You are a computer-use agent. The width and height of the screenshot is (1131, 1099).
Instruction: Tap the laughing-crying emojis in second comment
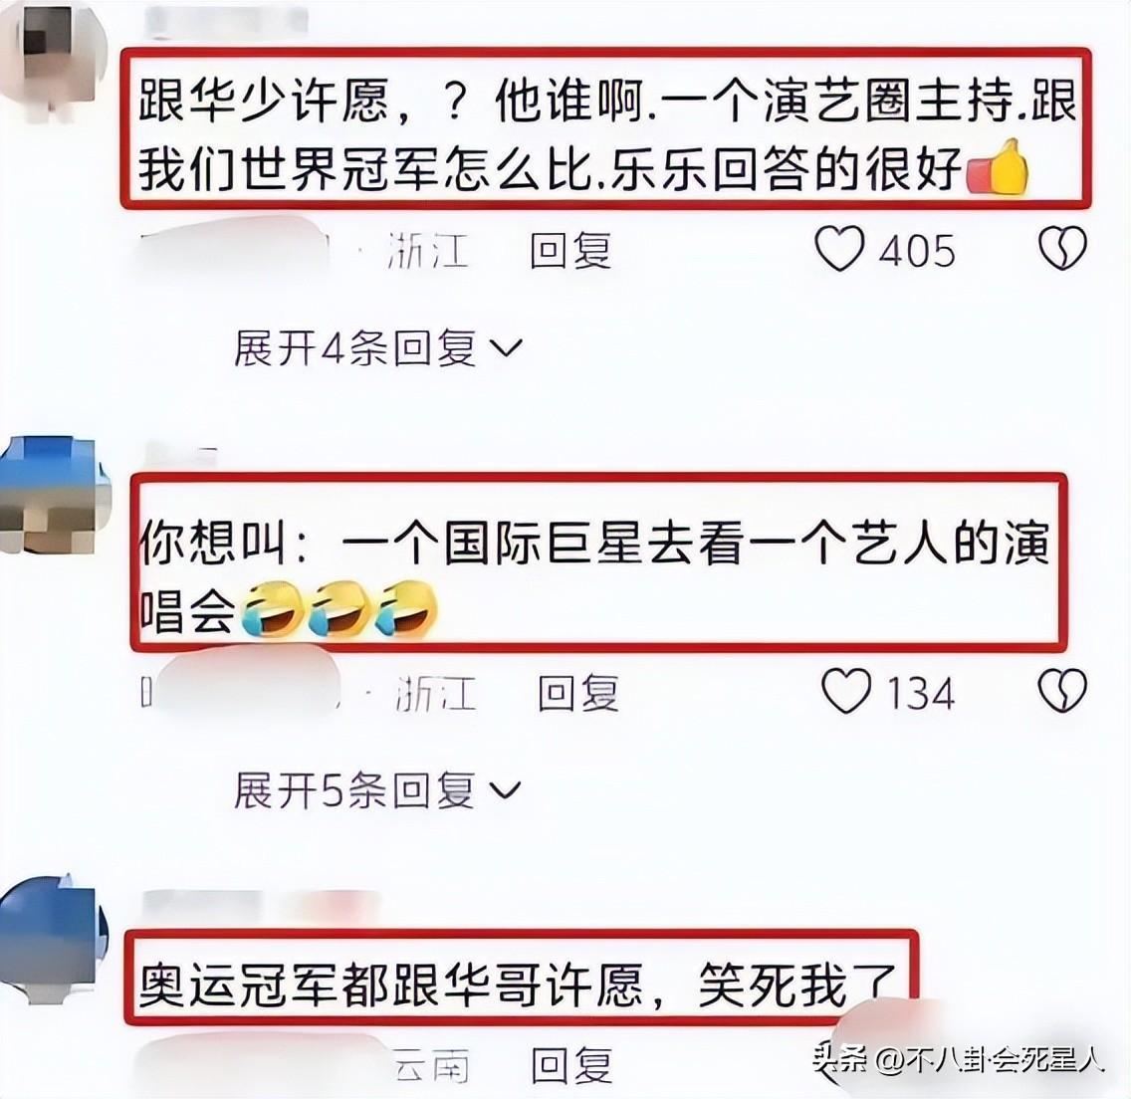point(339,608)
